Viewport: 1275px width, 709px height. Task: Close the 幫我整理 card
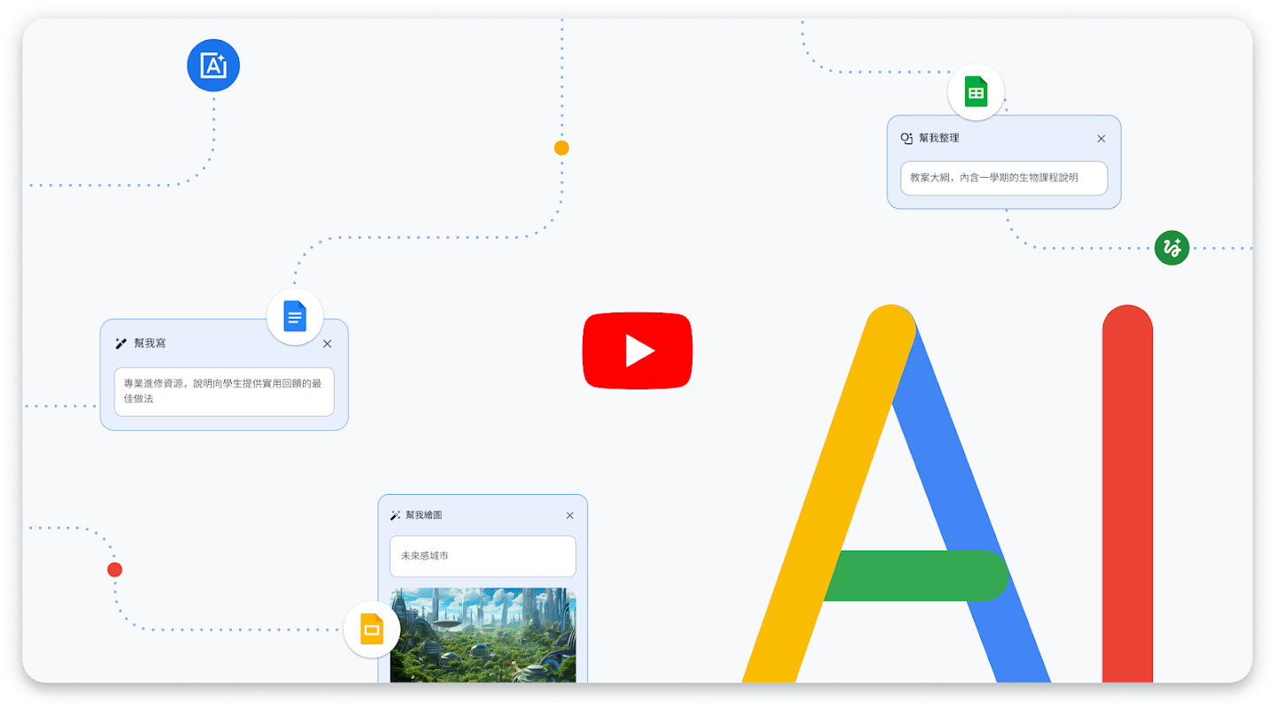click(x=1101, y=139)
